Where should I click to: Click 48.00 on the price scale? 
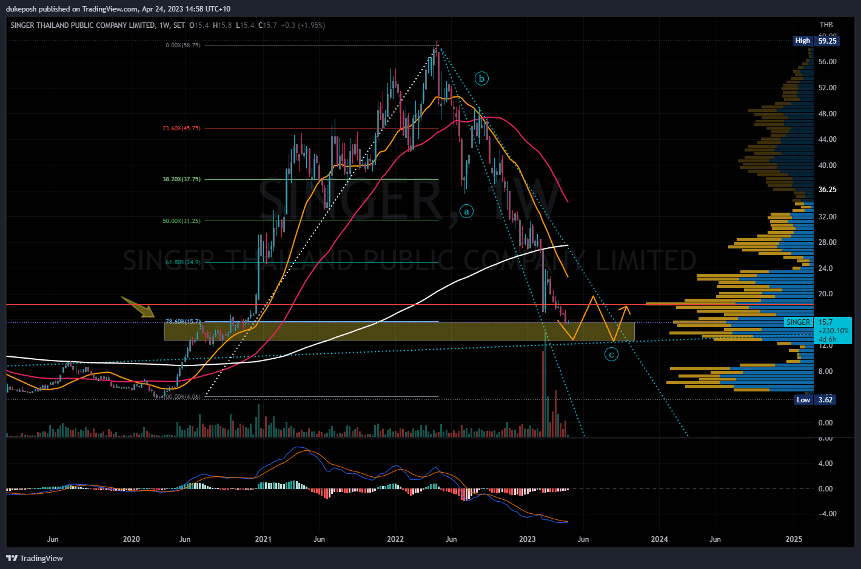point(827,114)
